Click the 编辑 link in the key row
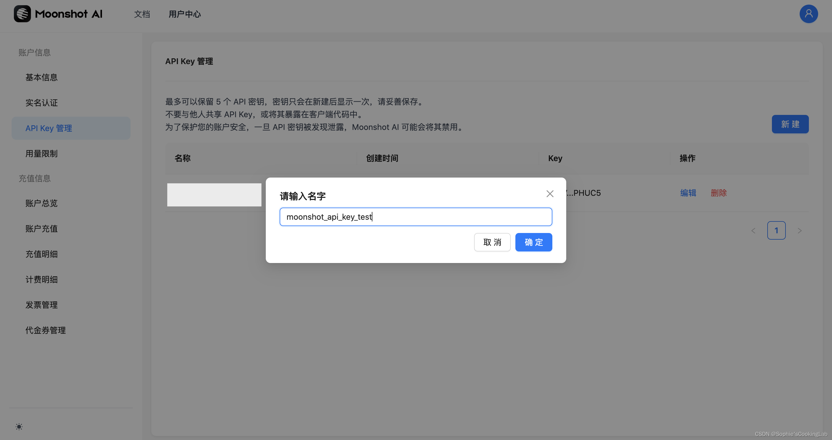The width and height of the screenshot is (832, 440). pos(688,193)
